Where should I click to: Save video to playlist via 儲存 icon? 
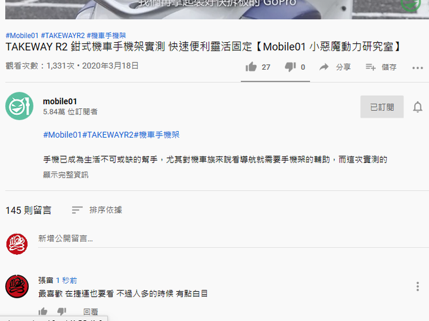tap(371, 67)
